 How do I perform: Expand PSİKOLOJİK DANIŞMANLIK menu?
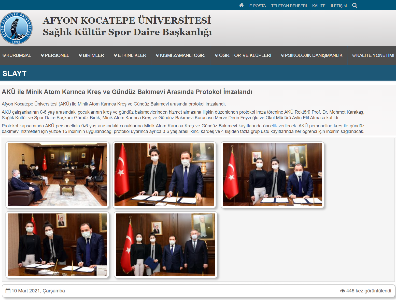[312, 55]
